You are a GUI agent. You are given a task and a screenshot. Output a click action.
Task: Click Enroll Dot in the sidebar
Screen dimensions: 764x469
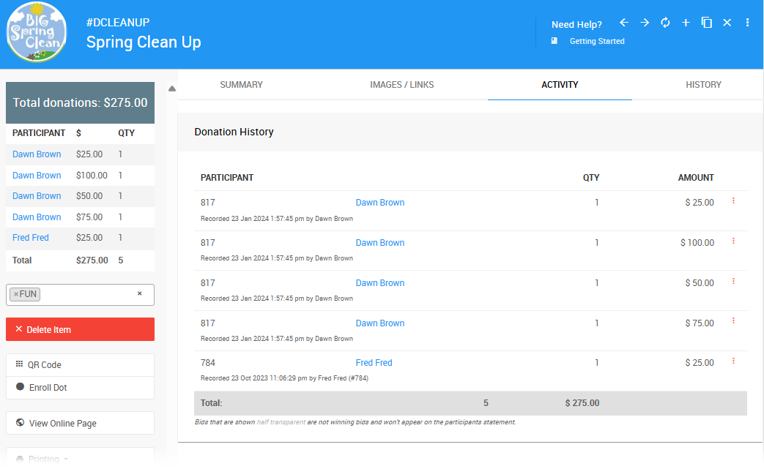(x=80, y=388)
